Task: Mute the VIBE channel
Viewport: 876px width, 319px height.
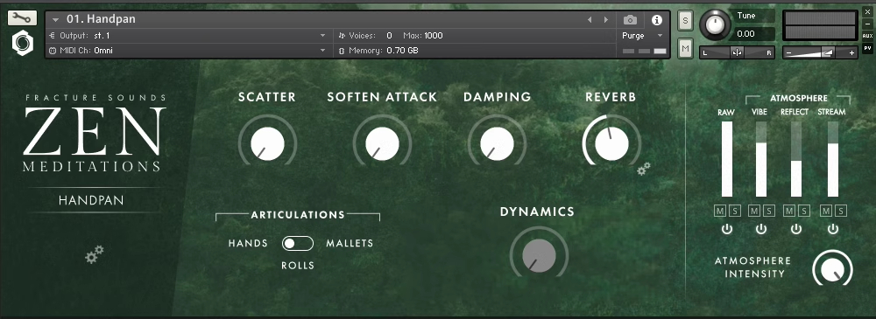Action: [x=755, y=211]
